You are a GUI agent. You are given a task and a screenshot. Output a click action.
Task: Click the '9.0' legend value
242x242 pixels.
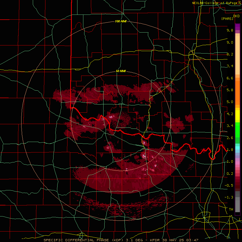coord(230,42)
